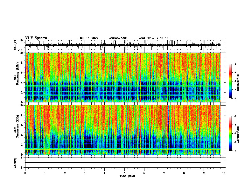Click the ch.1 spectrogram color bar
Image resolution: width=252 pixels, height=194 pixels.
click(x=230, y=81)
